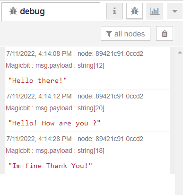183x195 pixels.
Task: Click the scroll up arrow in message list
Action: click(180, 53)
